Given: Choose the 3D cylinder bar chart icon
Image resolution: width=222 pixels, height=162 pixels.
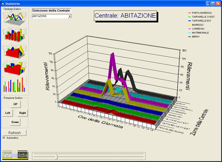Looking at the screenshot, I should click(15, 35).
